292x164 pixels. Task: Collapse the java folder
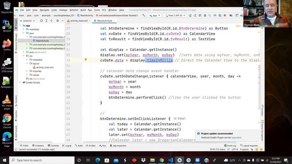(23, 33)
